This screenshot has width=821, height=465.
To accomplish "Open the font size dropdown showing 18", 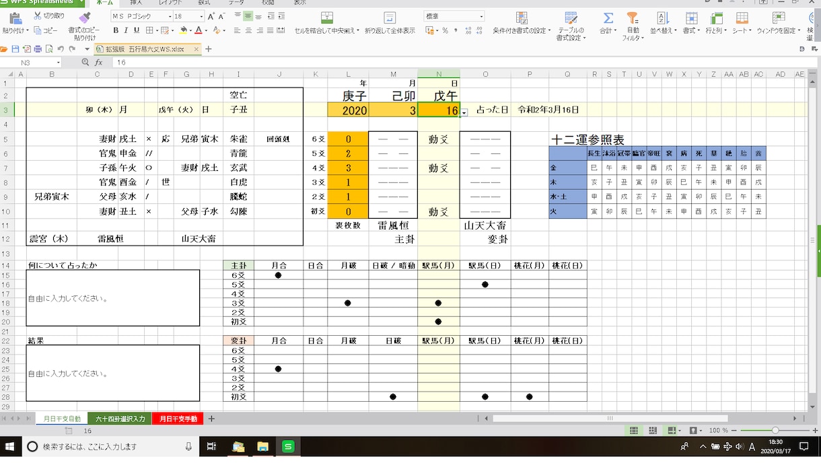I will [201, 15].
